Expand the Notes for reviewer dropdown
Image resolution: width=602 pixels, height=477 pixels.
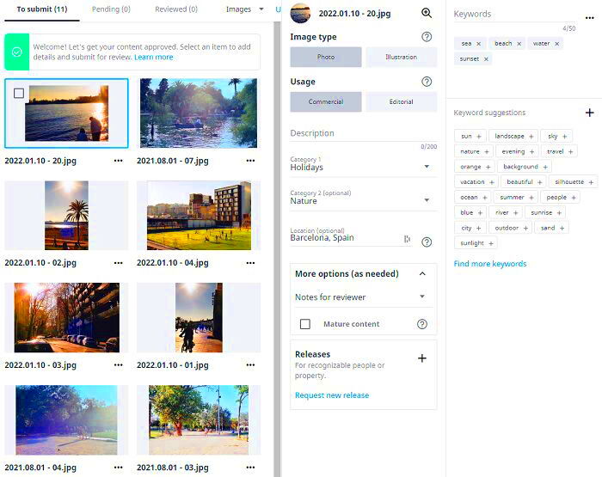(x=363, y=297)
